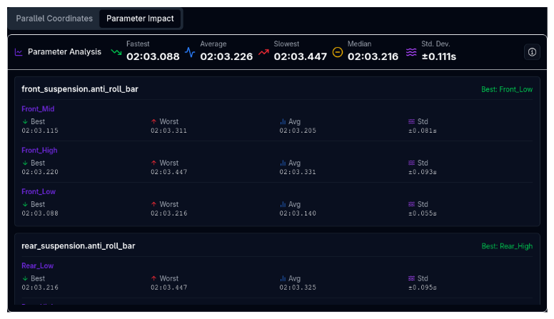Switch to the Parallel Coordinates tab

54,19
